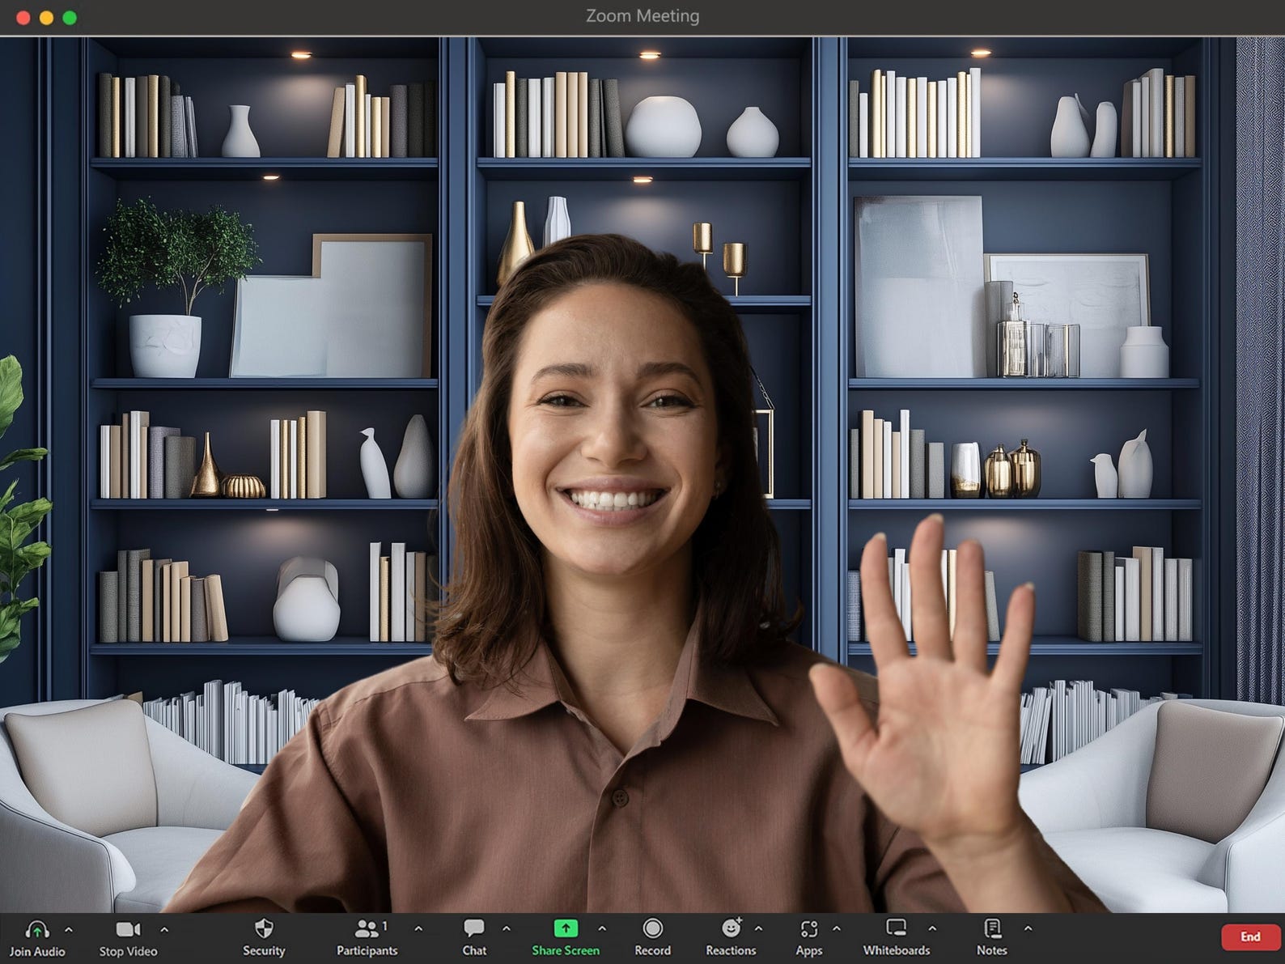Open share options caret beside Share Screen
The width and height of the screenshot is (1285, 964).
[x=602, y=929]
